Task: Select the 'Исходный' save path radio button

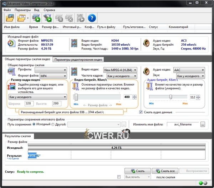Action: (x=34, y=125)
